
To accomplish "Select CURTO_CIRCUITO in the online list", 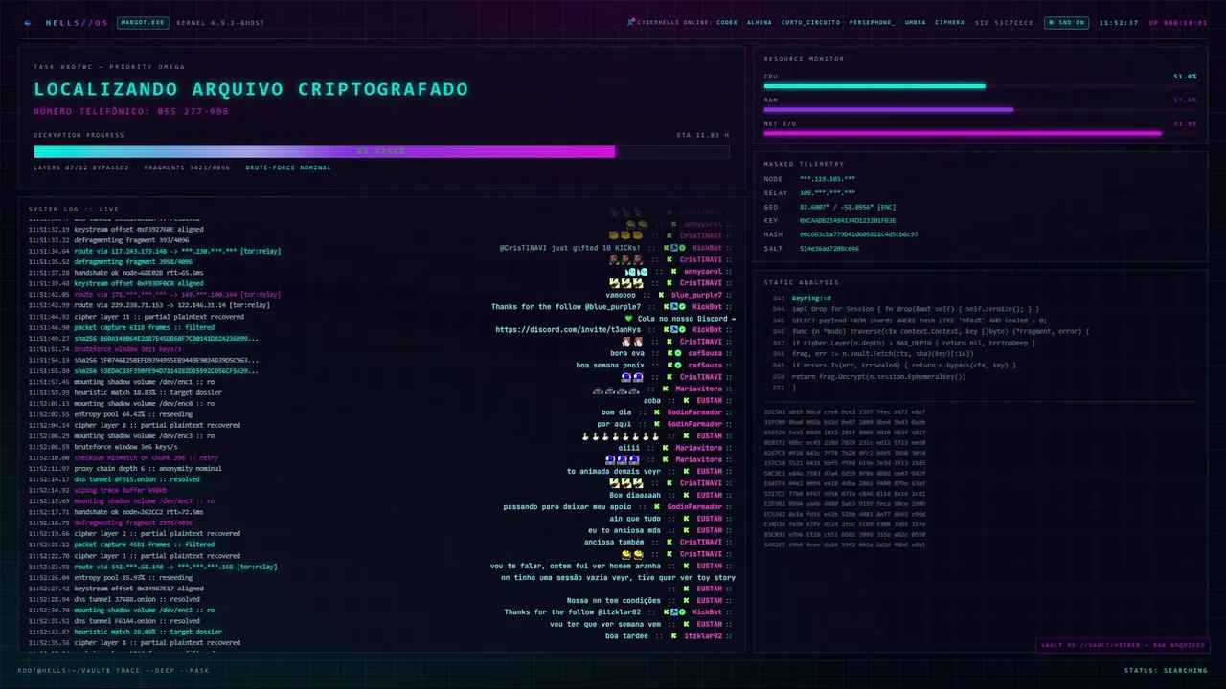I will (810, 22).
